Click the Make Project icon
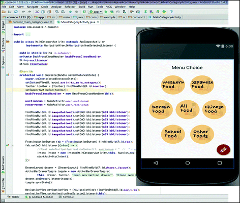Screen dimensions: 240x203 (x=84, y=12)
